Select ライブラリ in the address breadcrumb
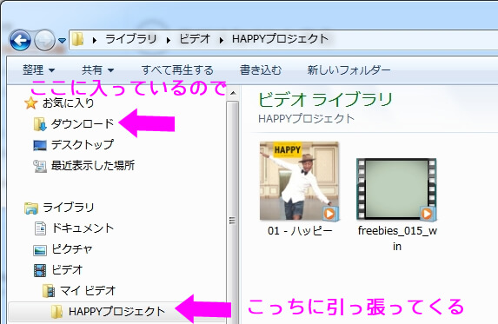Screen dimensions: 498x324 click(x=131, y=39)
